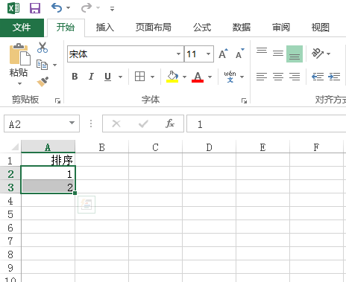Viewport: 346px width, 282px height.
Task: Open text orientation dropdown arrow
Action: [x=329, y=54]
